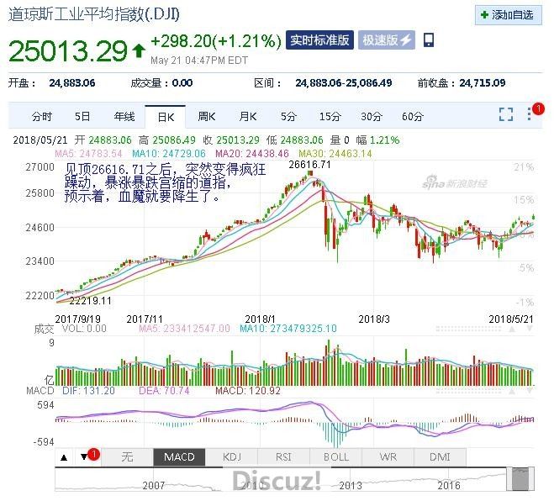Select the 日K daily candlestick tab

click(x=166, y=117)
